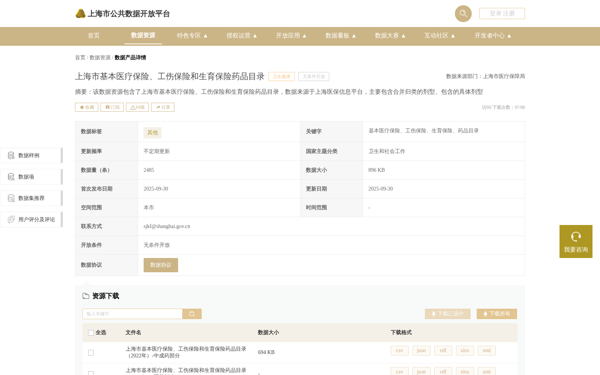Screen dimensions: 600x375
Task: Click the 下载格式 column header
Action: point(401,333)
